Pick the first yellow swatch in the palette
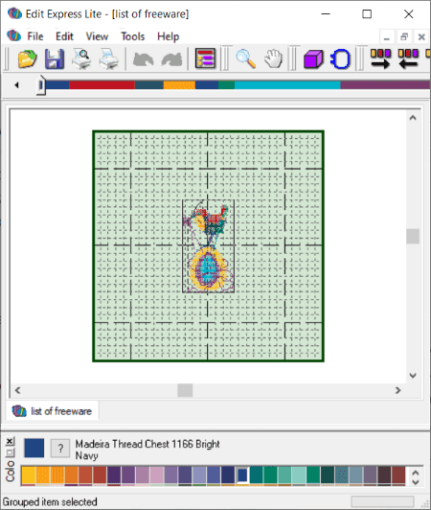The width and height of the screenshot is (431, 510). coord(29,475)
